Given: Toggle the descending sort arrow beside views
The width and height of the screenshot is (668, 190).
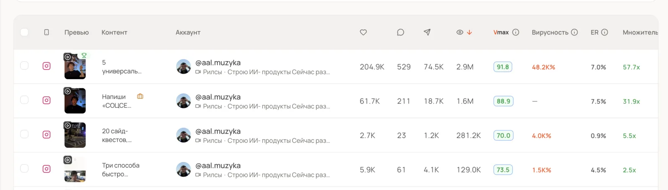Looking at the screenshot, I should point(469,32).
